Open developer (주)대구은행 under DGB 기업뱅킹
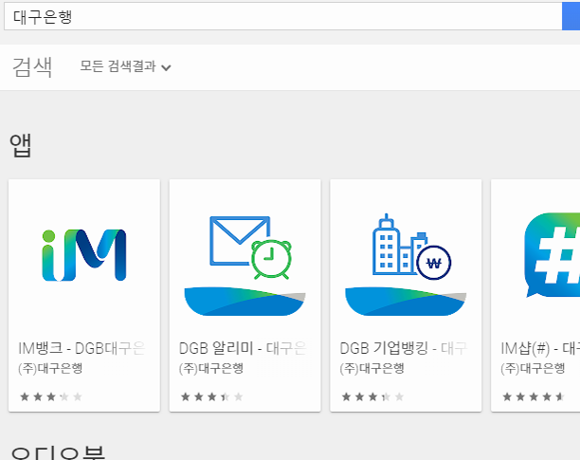This screenshot has width=580, height=460. (x=372, y=368)
